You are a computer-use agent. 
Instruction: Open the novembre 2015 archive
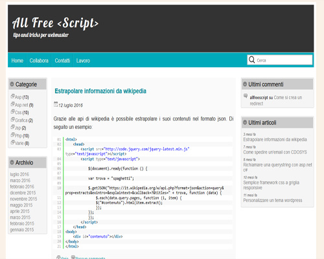[23, 199]
